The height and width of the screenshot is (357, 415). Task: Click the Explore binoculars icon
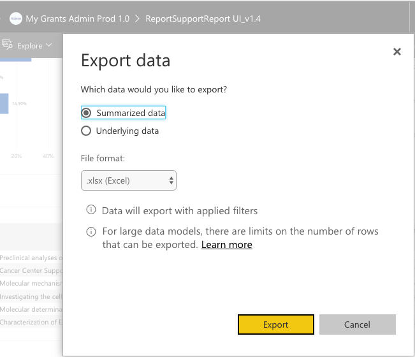click(7, 45)
